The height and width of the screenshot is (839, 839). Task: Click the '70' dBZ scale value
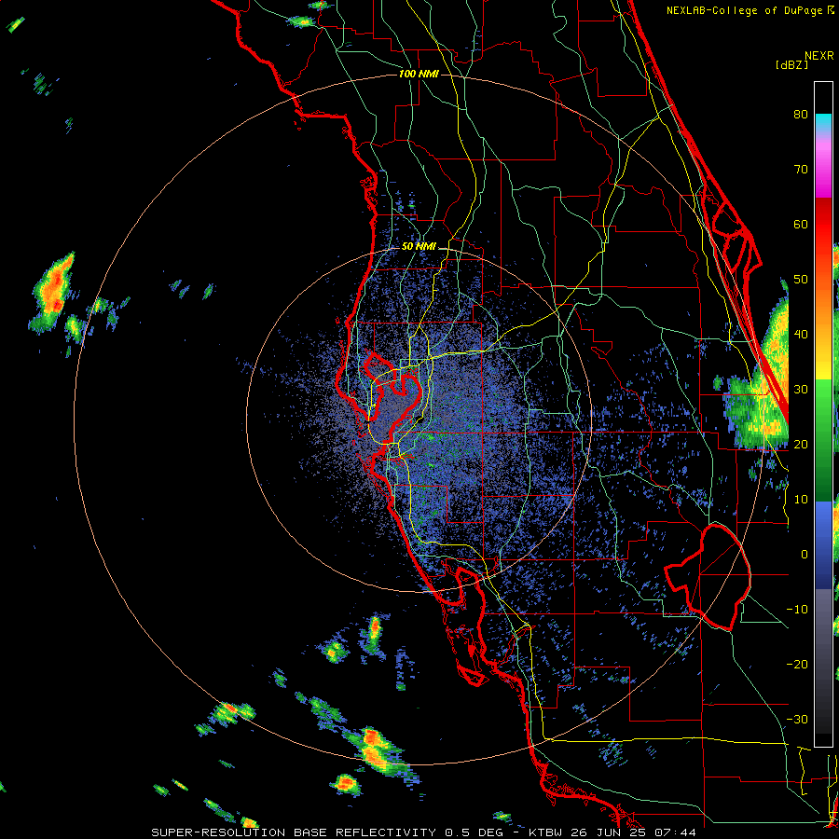click(x=801, y=169)
